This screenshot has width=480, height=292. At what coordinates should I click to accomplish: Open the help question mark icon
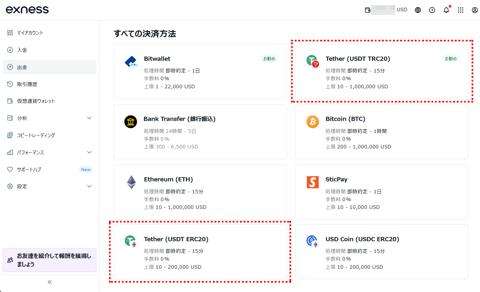tap(432, 10)
